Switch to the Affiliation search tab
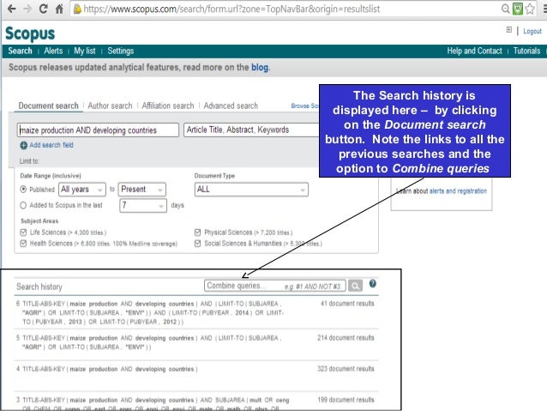This screenshot has width=547, height=411. pos(168,106)
